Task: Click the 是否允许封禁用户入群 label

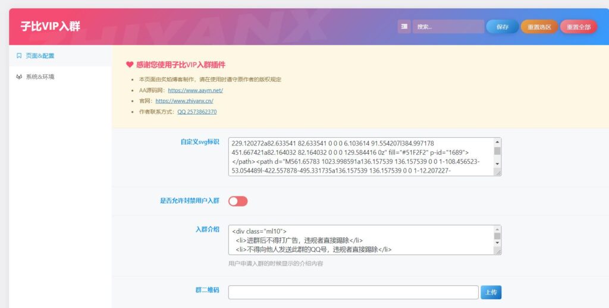Action: 190,201
